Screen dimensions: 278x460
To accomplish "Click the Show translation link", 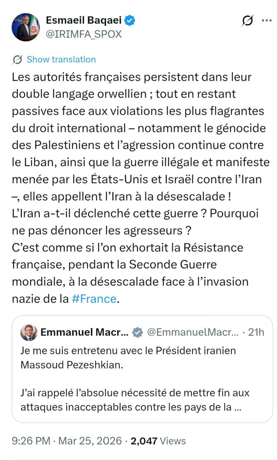I will 61,60.
